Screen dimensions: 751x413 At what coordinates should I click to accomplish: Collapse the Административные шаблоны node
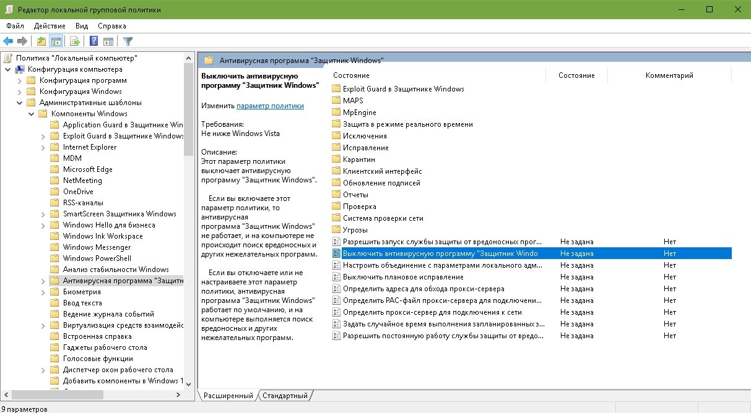(19, 103)
